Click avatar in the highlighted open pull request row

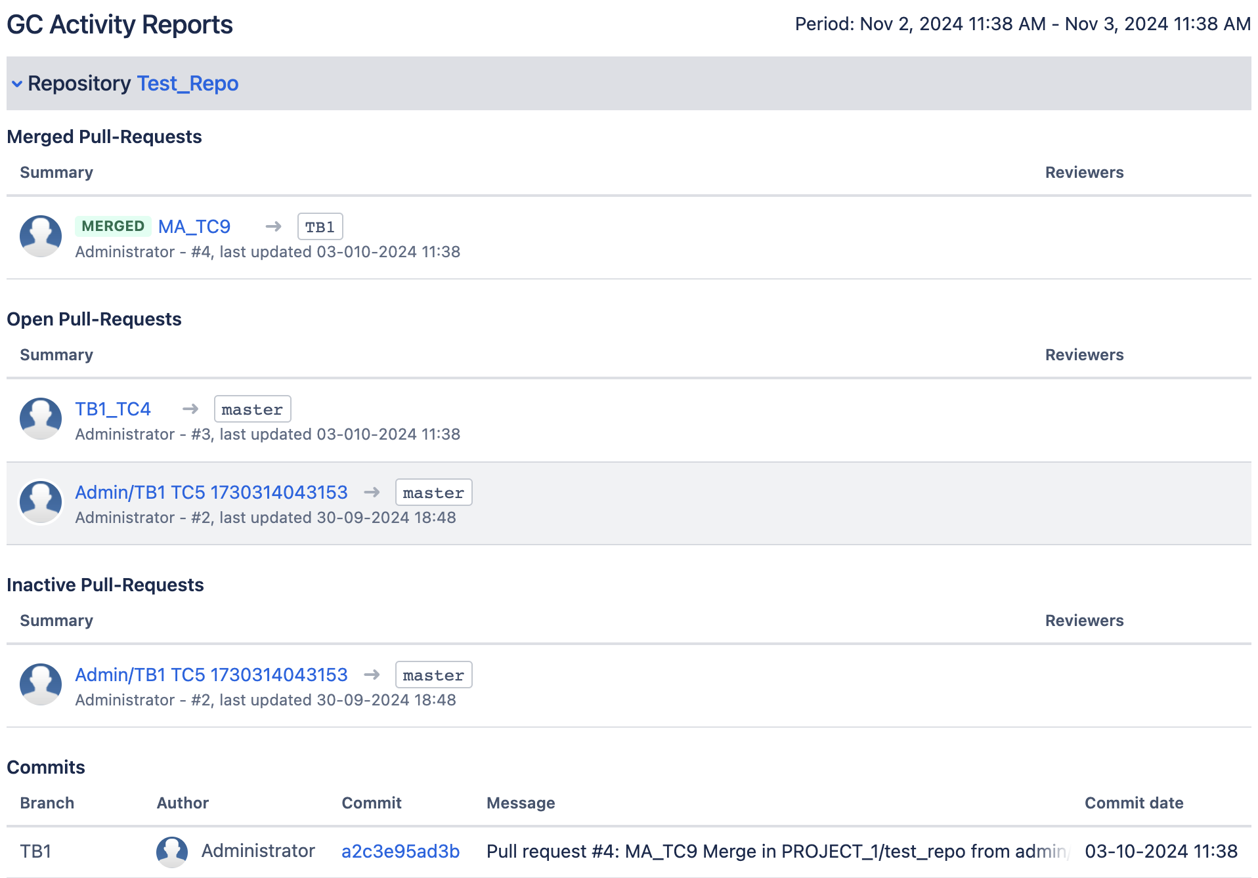[41, 502]
